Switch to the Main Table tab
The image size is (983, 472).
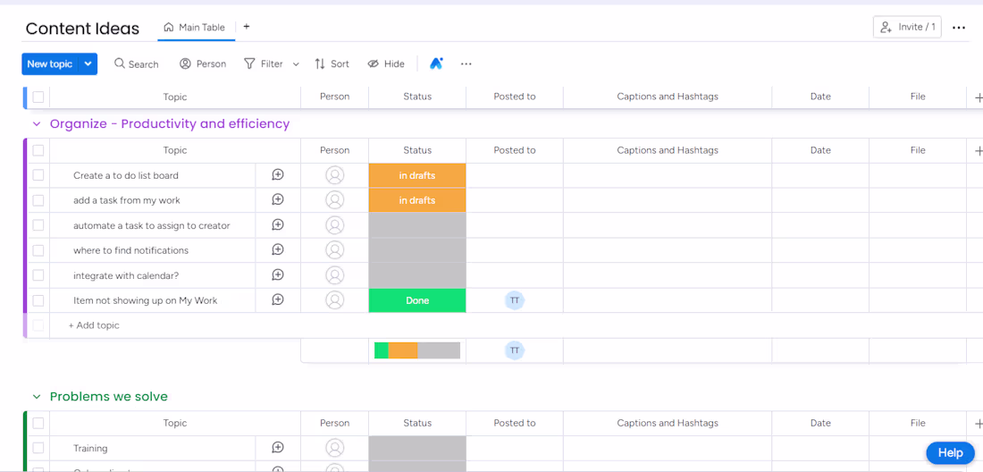click(x=195, y=28)
